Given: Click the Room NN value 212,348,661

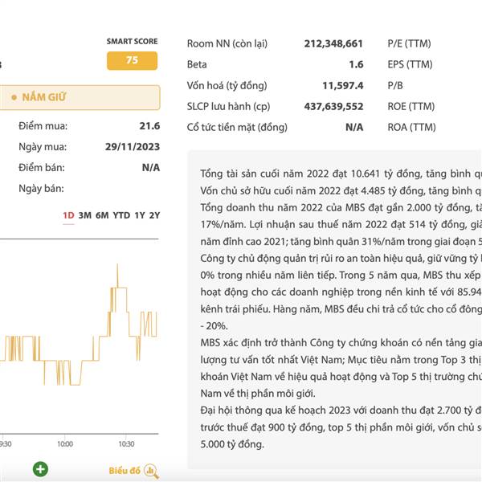Looking at the screenshot, I should click(x=333, y=43).
